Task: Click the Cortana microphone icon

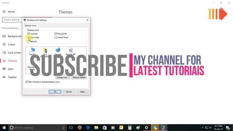Action: coord(63,128)
